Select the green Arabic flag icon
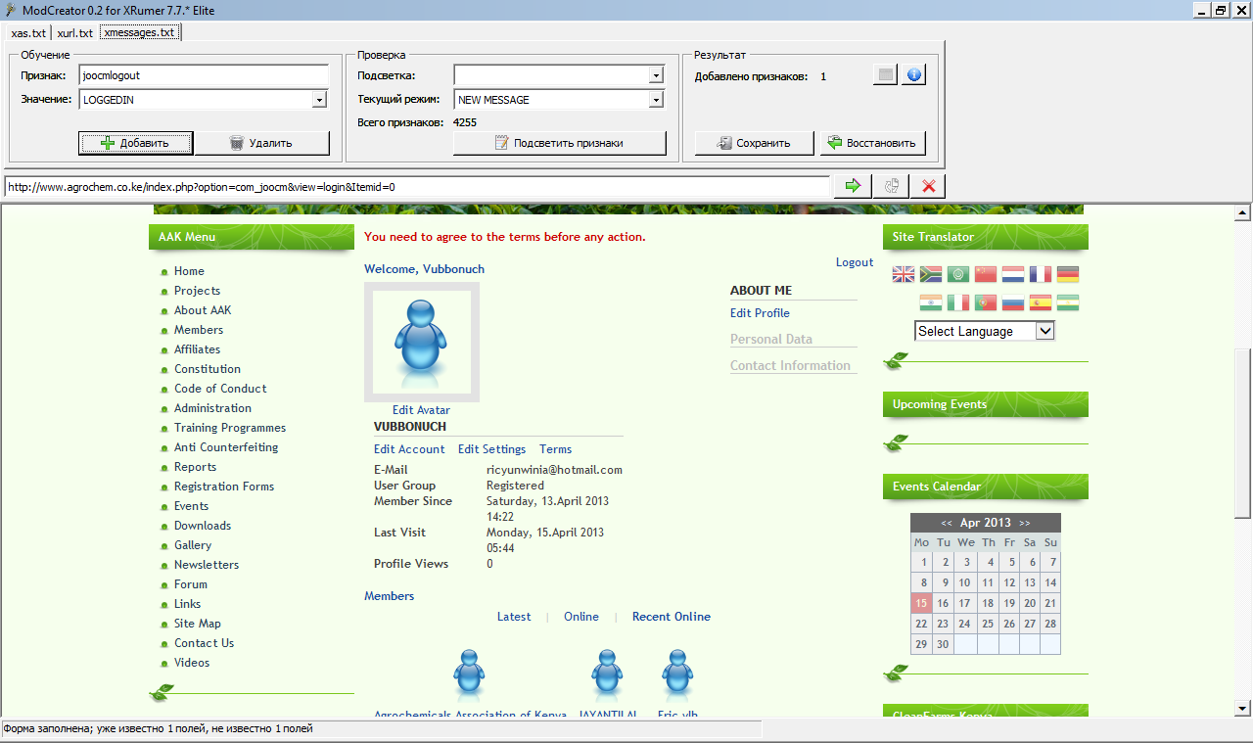 [958, 274]
